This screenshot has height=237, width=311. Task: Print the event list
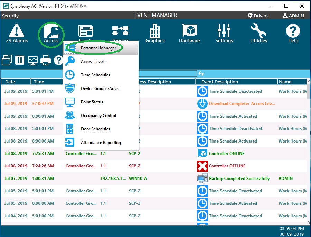[x=46, y=60]
